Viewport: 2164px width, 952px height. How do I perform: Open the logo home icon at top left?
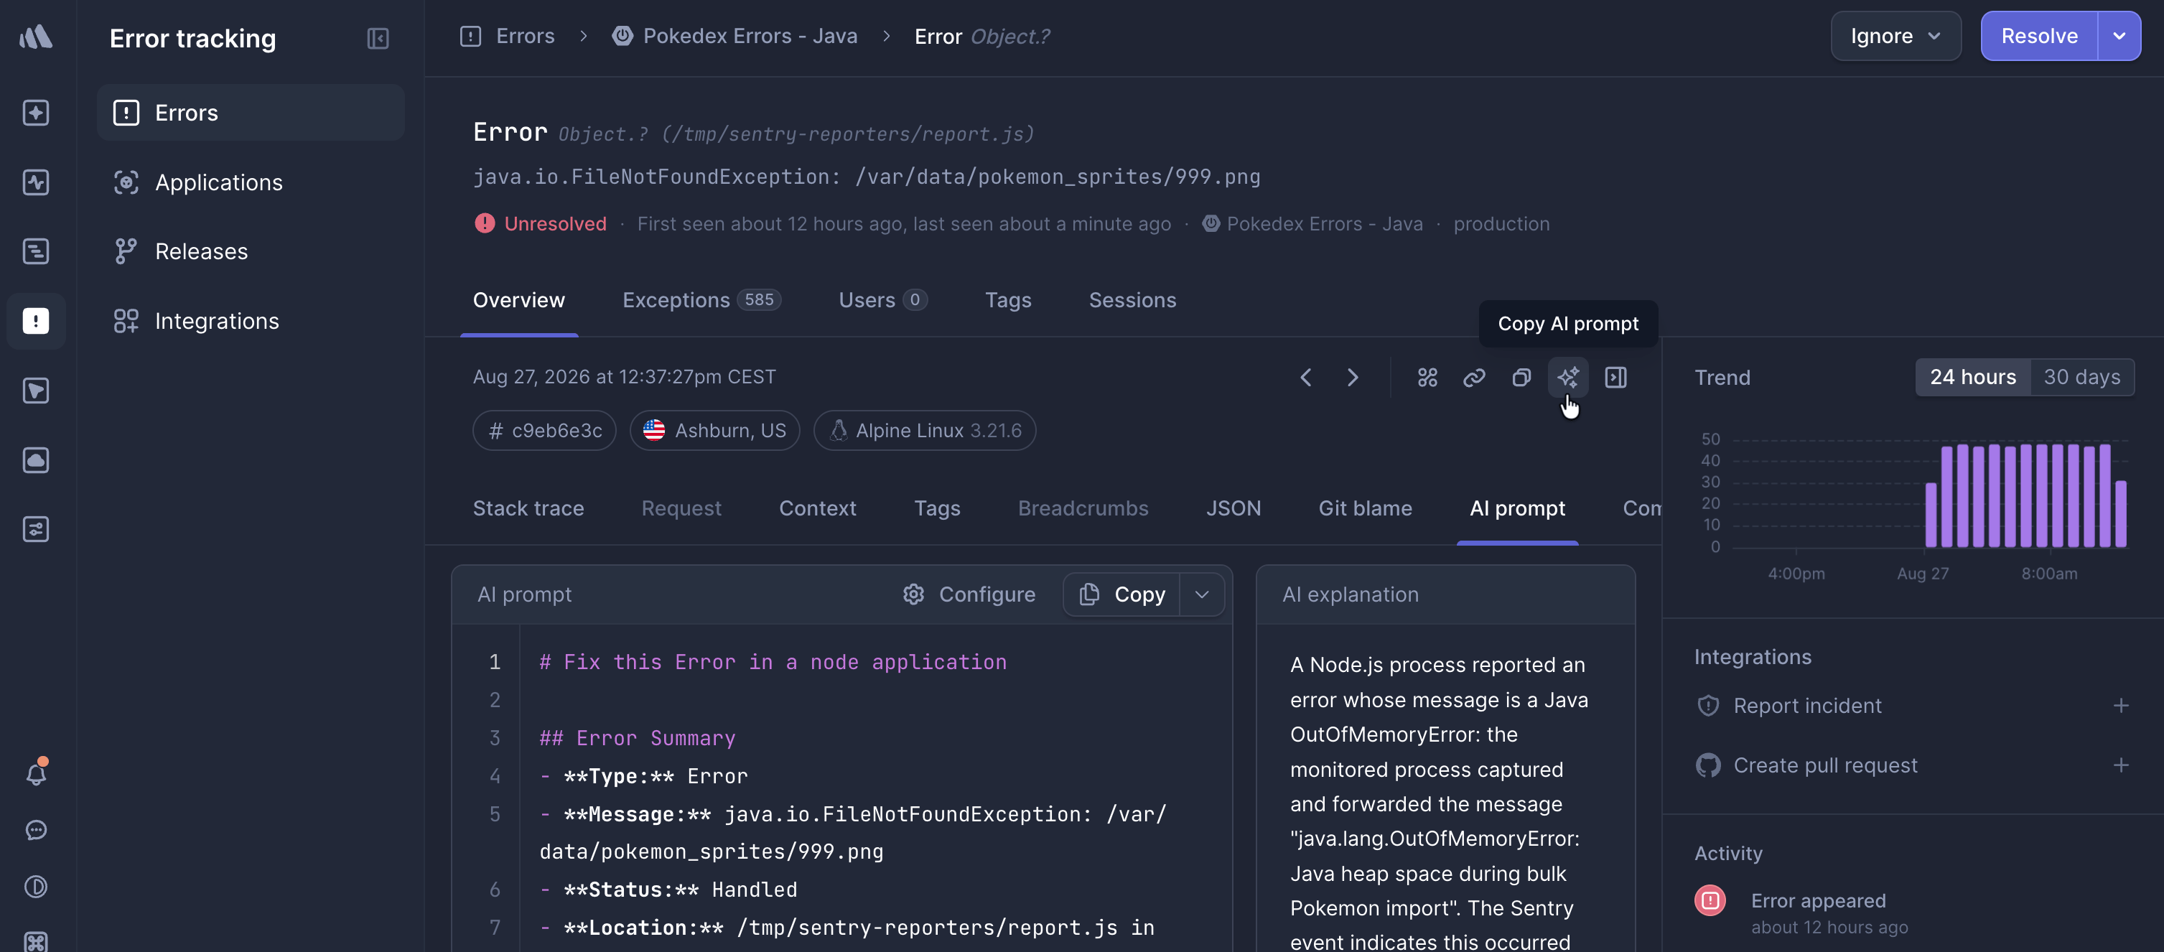(x=35, y=37)
